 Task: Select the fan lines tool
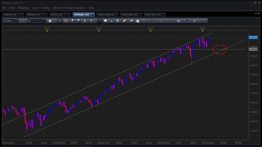point(161,21)
